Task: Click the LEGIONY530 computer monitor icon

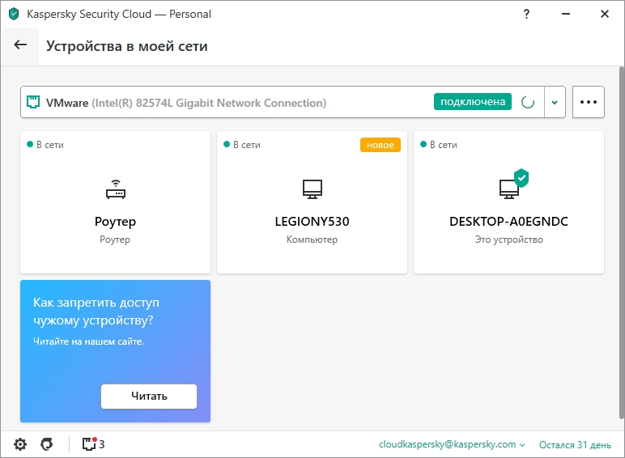Action: point(312,189)
